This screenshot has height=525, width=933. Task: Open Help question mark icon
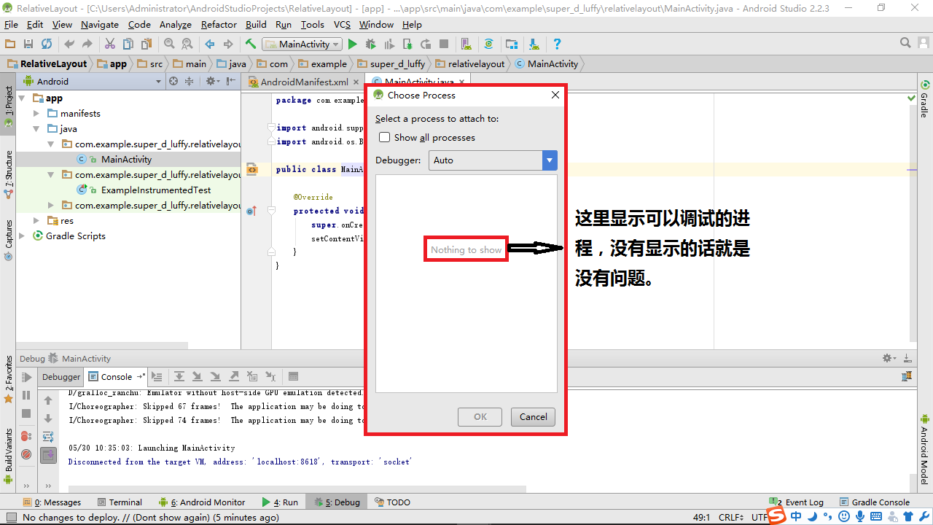coord(557,44)
